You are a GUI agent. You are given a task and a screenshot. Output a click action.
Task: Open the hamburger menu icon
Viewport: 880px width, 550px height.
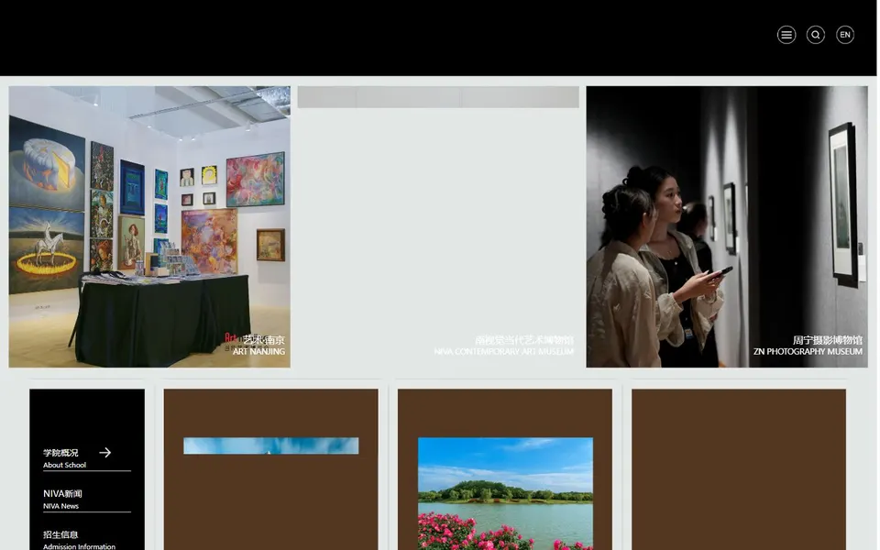[x=786, y=35]
